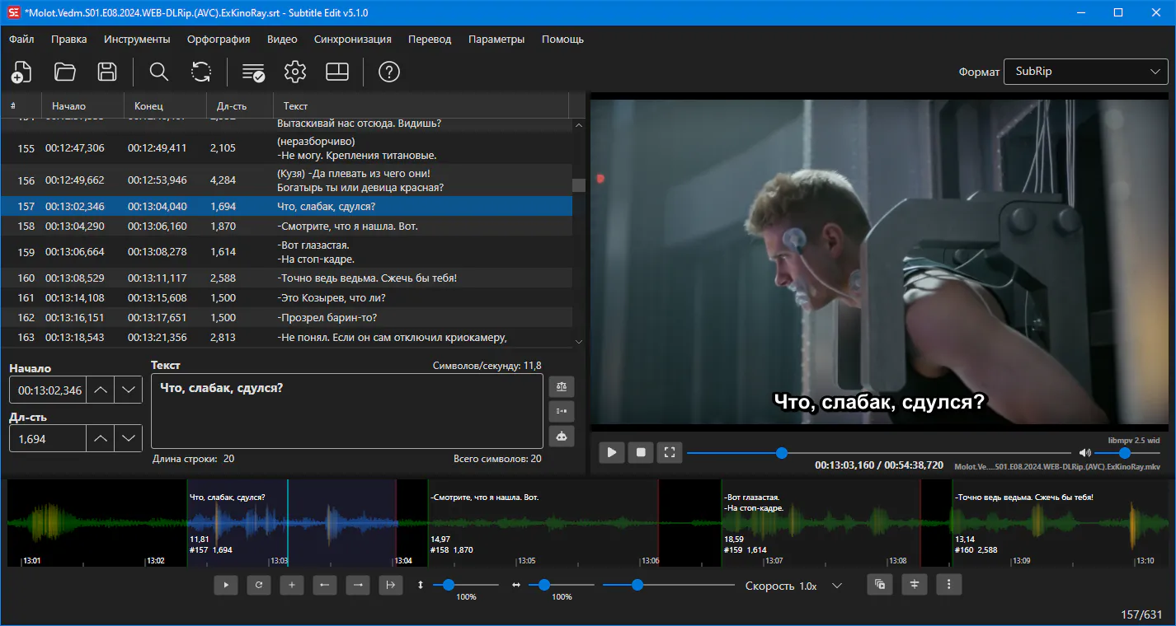The image size is (1176, 626).
Task: Click the unbreak lines icon beside text box
Action: [x=562, y=411]
